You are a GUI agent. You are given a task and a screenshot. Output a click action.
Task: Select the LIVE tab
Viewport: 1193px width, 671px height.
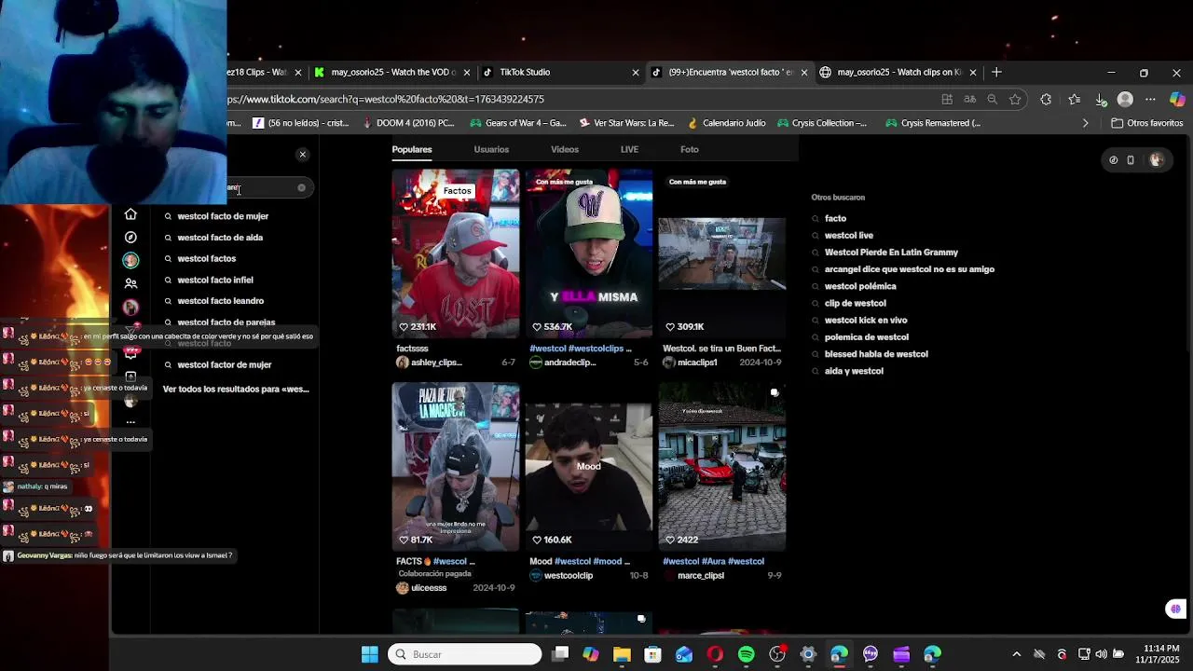point(629,149)
